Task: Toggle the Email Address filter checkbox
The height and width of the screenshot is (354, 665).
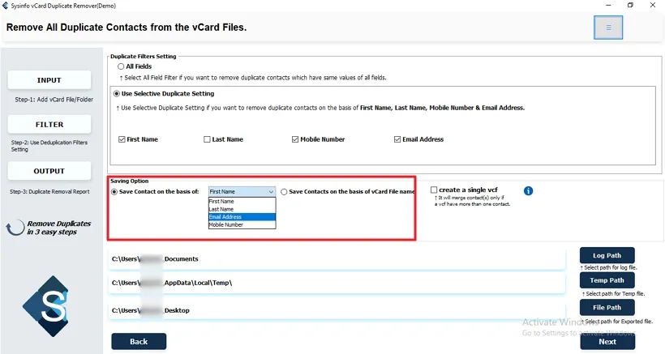Action: [397, 139]
